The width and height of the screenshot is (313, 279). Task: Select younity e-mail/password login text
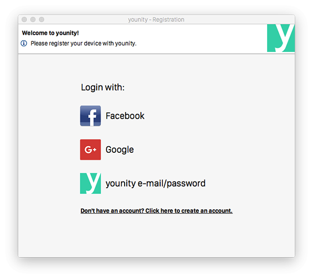[x=155, y=184]
